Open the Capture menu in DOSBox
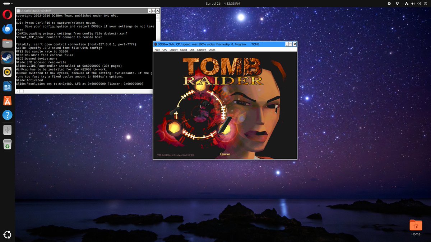431x242 pixels. (201, 50)
